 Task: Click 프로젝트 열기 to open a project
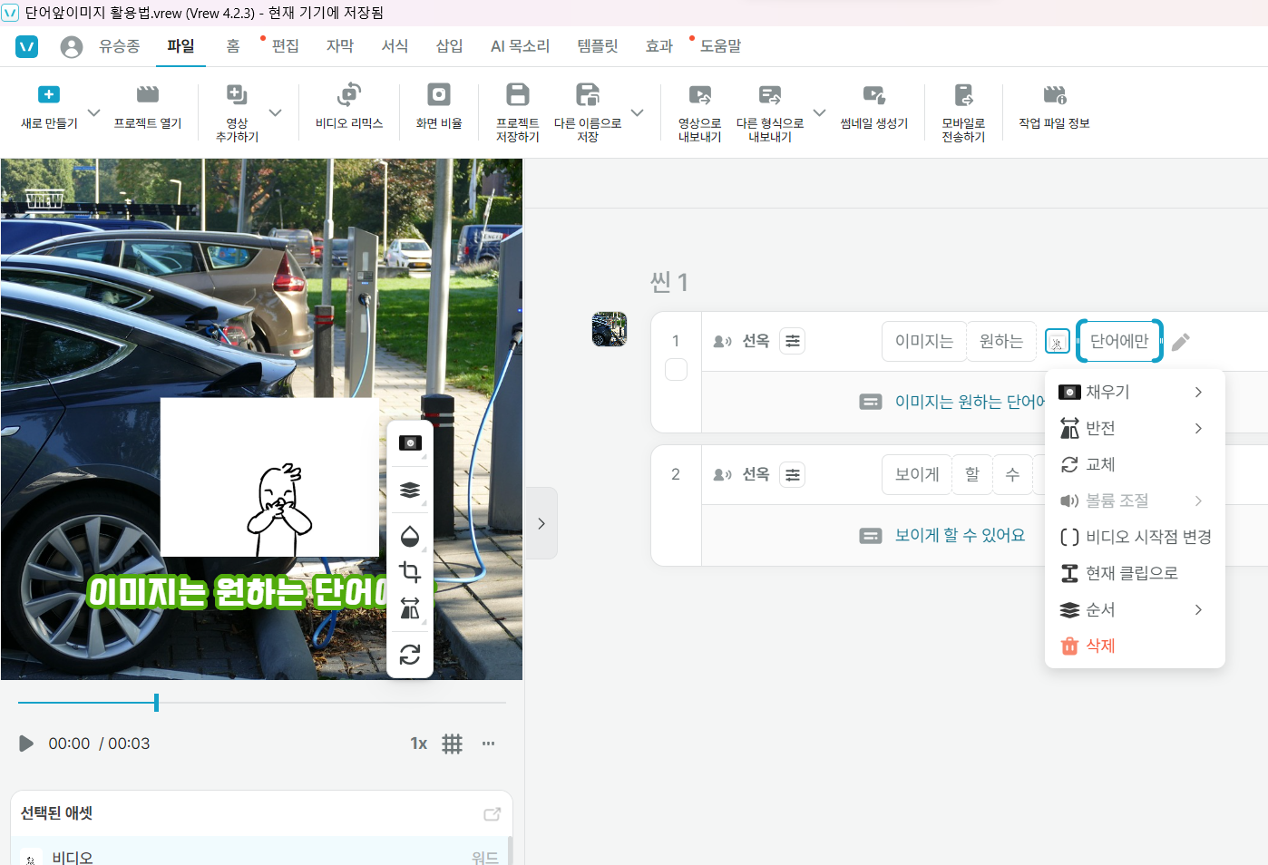(x=148, y=108)
